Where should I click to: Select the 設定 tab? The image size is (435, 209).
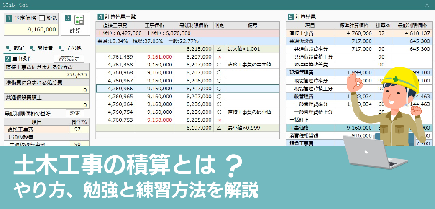pyautogui.click(x=15, y=48)
